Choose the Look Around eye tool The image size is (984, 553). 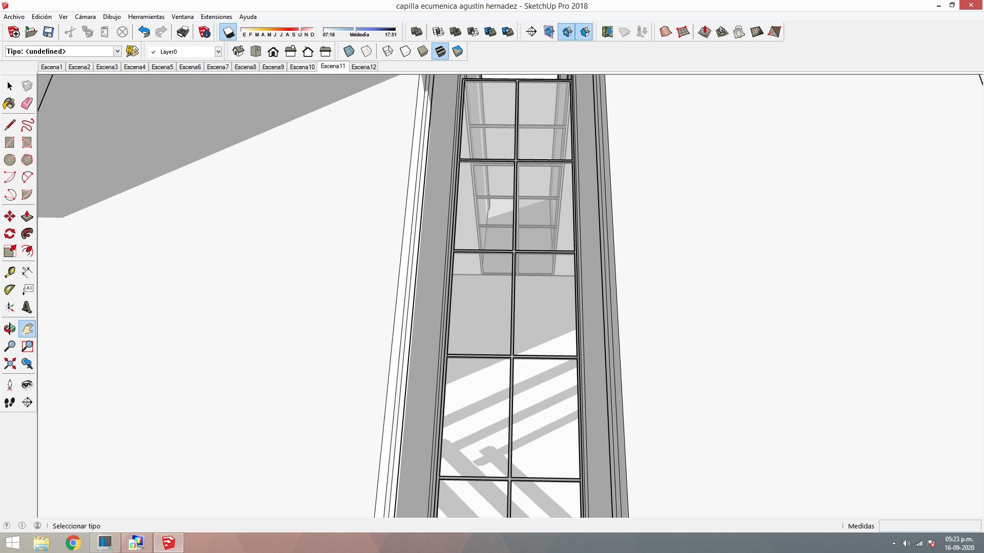(27, 385)
